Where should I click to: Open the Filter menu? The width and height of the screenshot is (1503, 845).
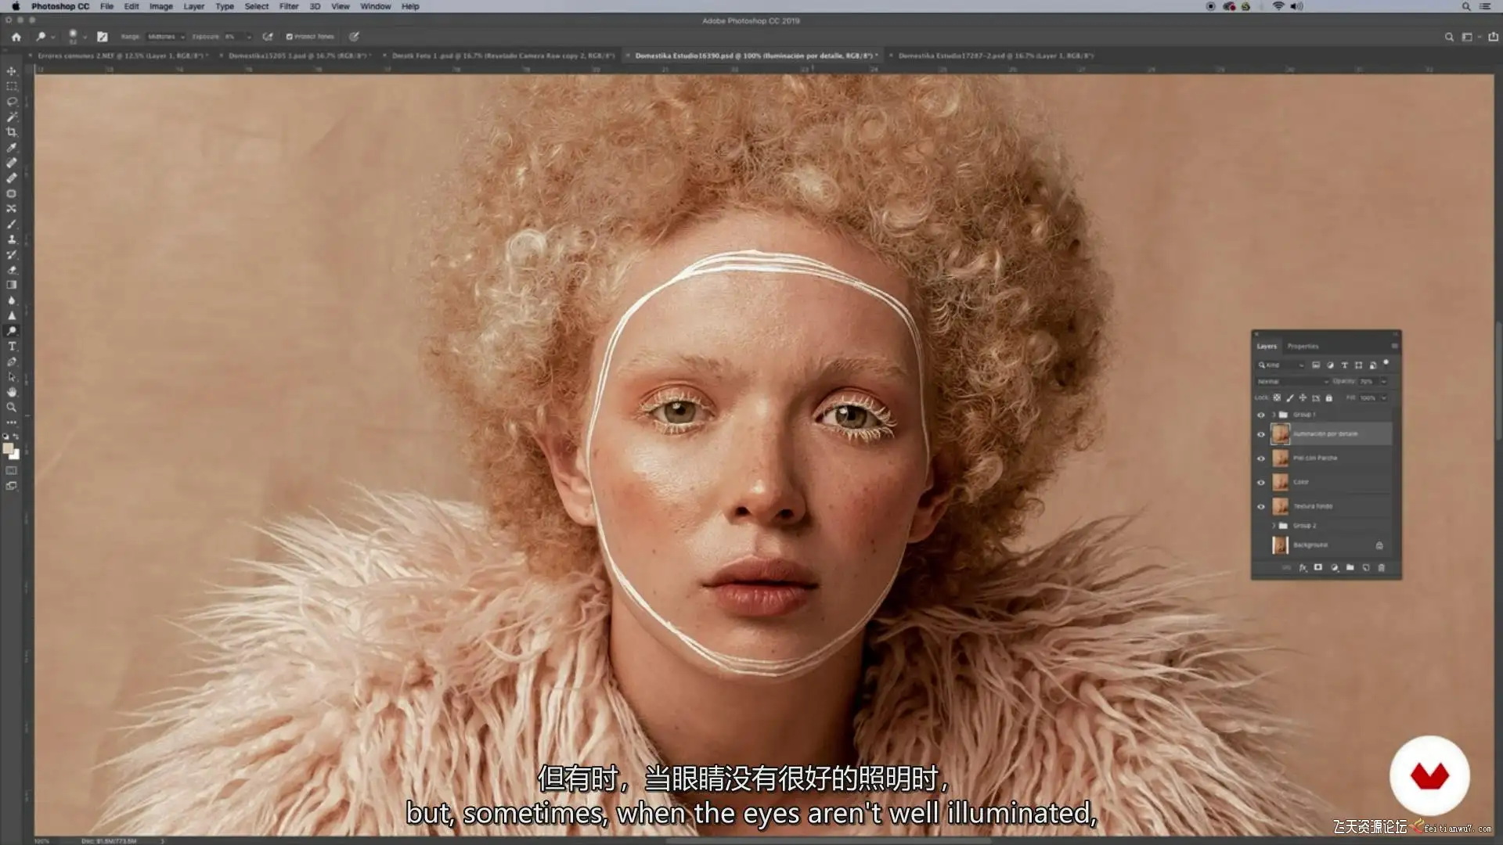(x=289, y=6)
